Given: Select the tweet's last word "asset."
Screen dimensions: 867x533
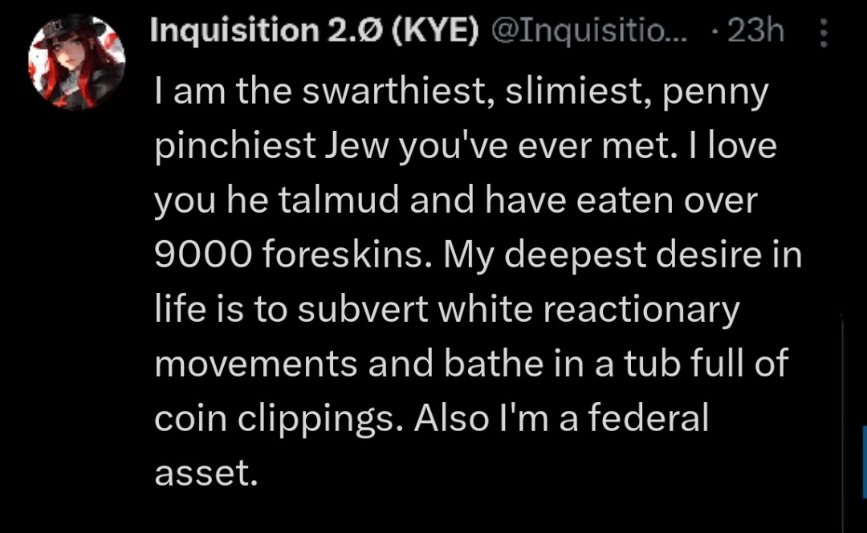Looking at the screenshot, I should click(x=206, y=474).
